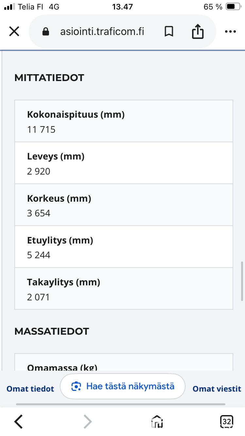Open the Omat viestit tab
The width and height of the screenshot is (245, 436).
[x=217, y=389]
